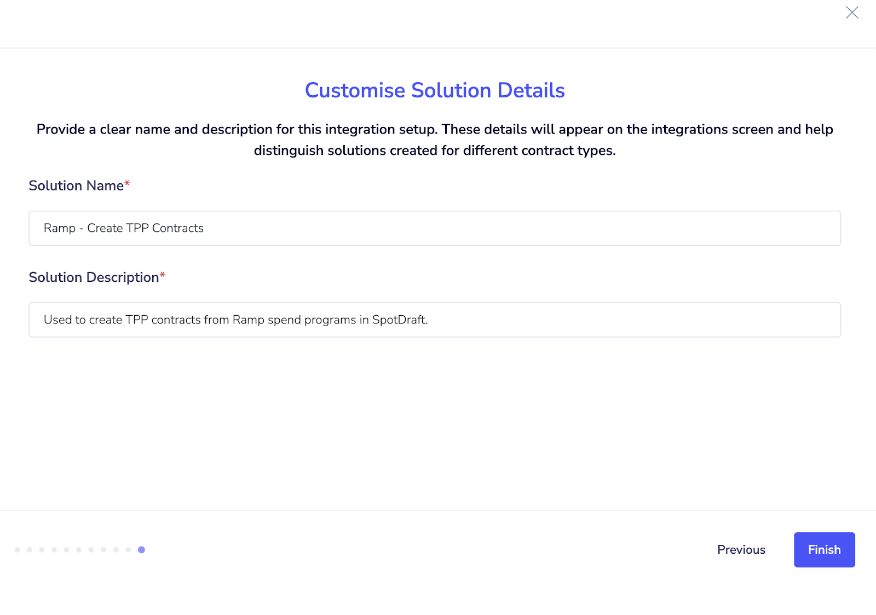The height and width of the screenshot is (615, 876).
Task: Navigate to the sixth step dot
Action: coord(79,550)
